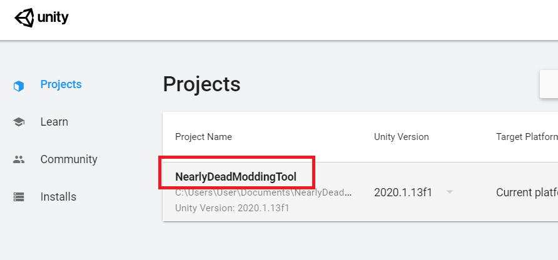Click the large Projects page heading

[201, 84]
